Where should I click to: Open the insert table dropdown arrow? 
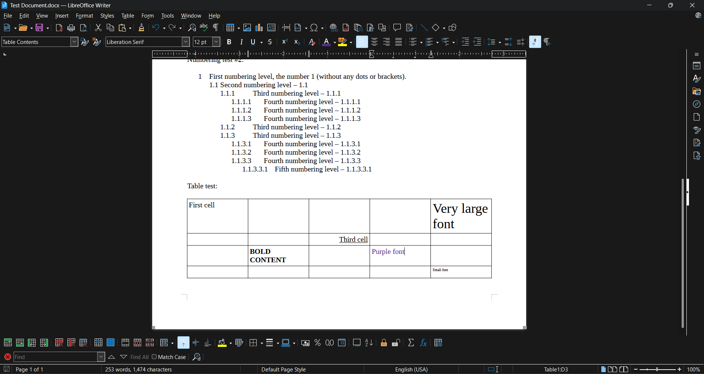pyautogui.click(x=239, y=28)
